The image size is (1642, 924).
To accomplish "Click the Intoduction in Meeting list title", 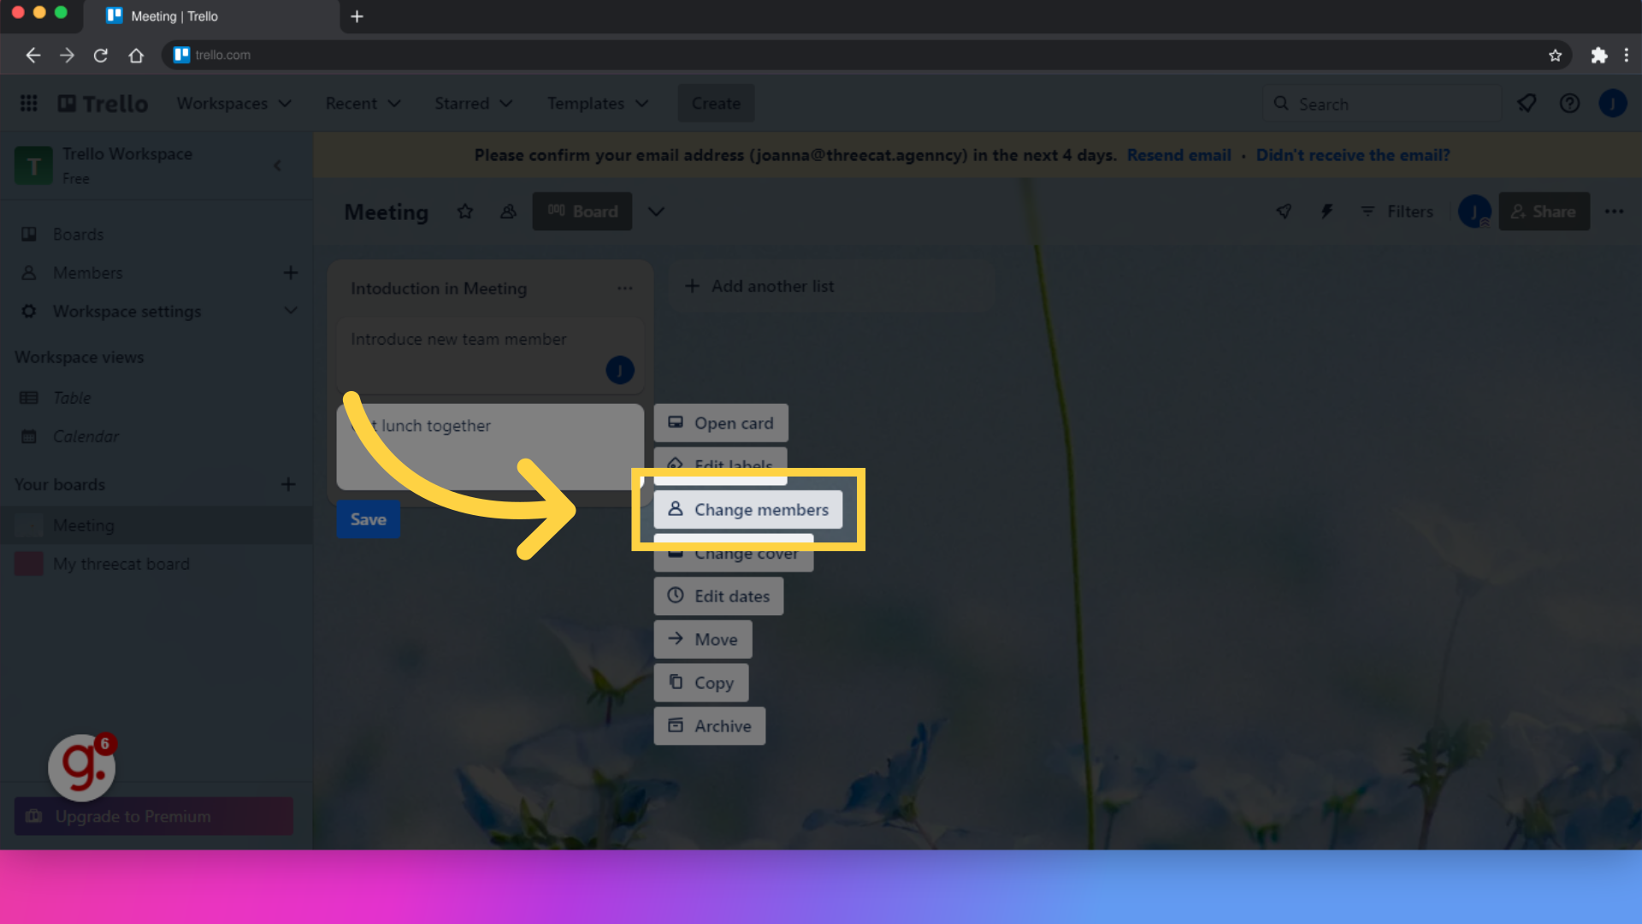I will point(439,288).
